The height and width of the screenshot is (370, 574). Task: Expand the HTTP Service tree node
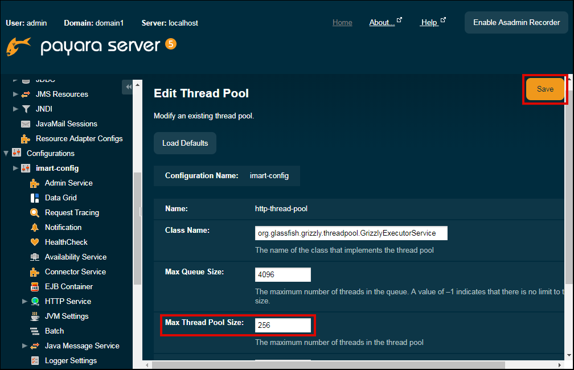point(25,302)
